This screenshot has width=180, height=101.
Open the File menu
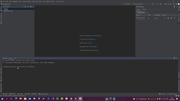4,1
